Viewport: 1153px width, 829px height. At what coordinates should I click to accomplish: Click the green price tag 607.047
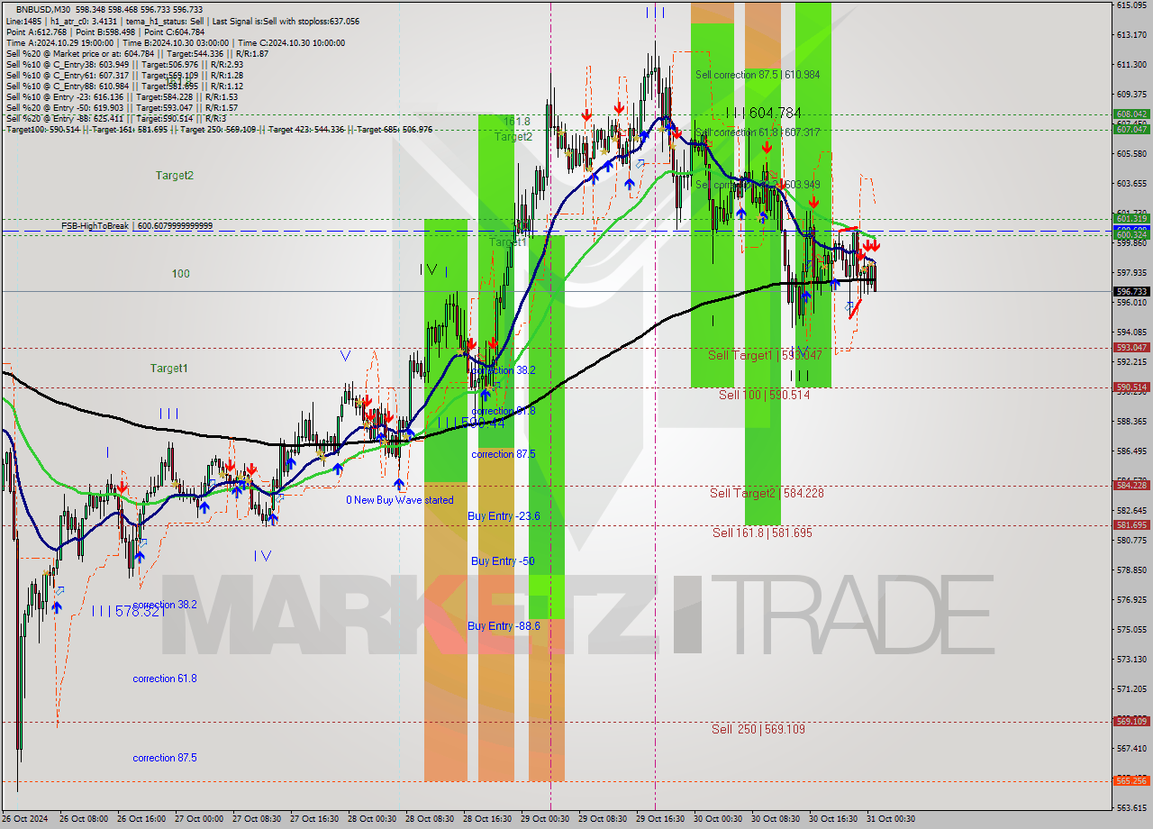pyautogui.click(x=1132, y=129)
